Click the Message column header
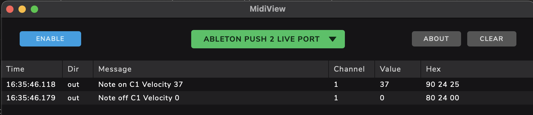533x115 pixels. click(x=211, y=69)
